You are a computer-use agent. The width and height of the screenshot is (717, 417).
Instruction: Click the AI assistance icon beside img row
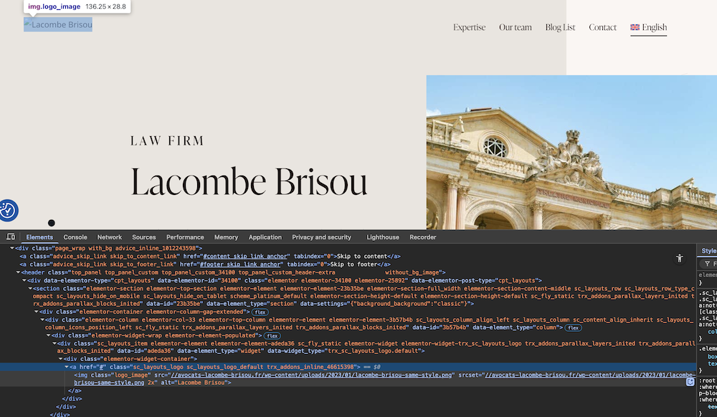(x=690, y=382)
